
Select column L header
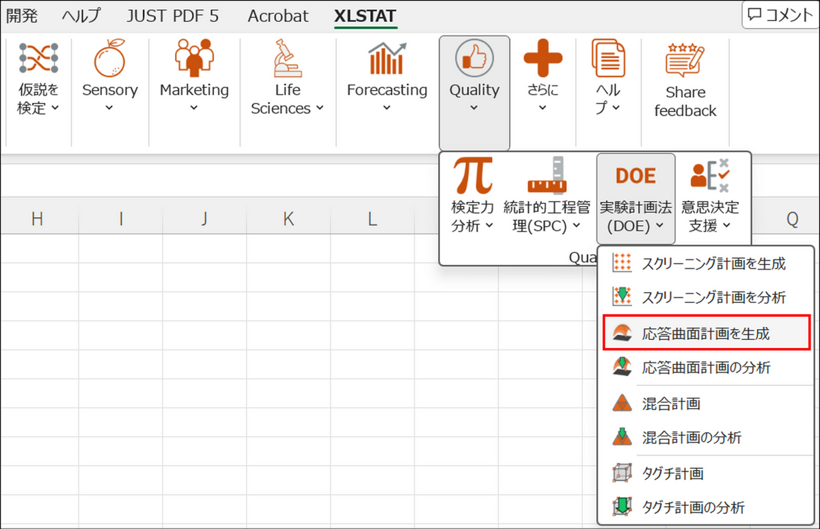[372, 218]
